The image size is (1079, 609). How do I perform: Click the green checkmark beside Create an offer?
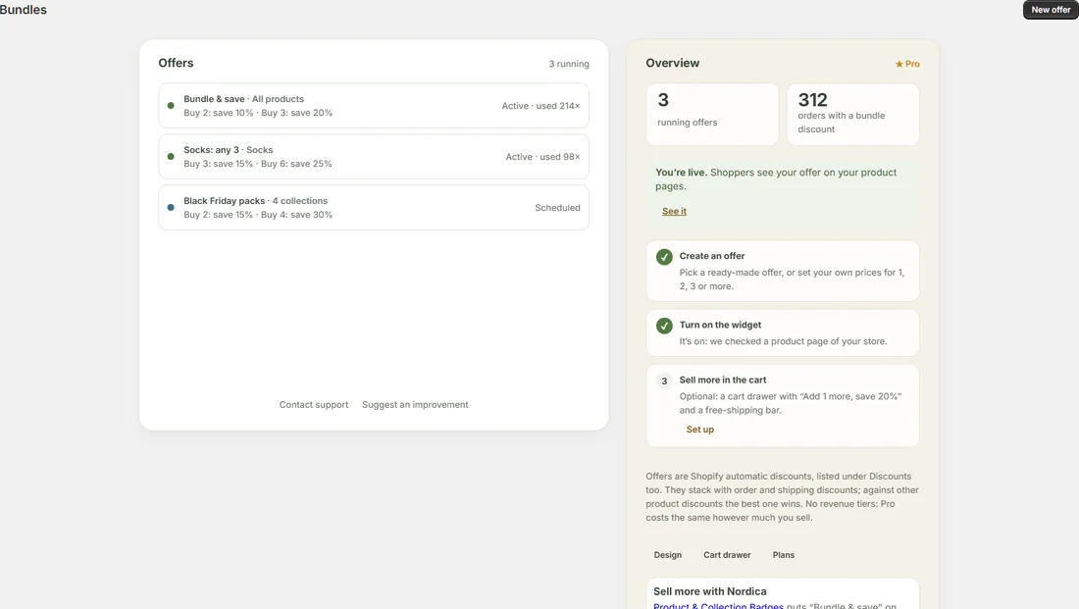664,257
